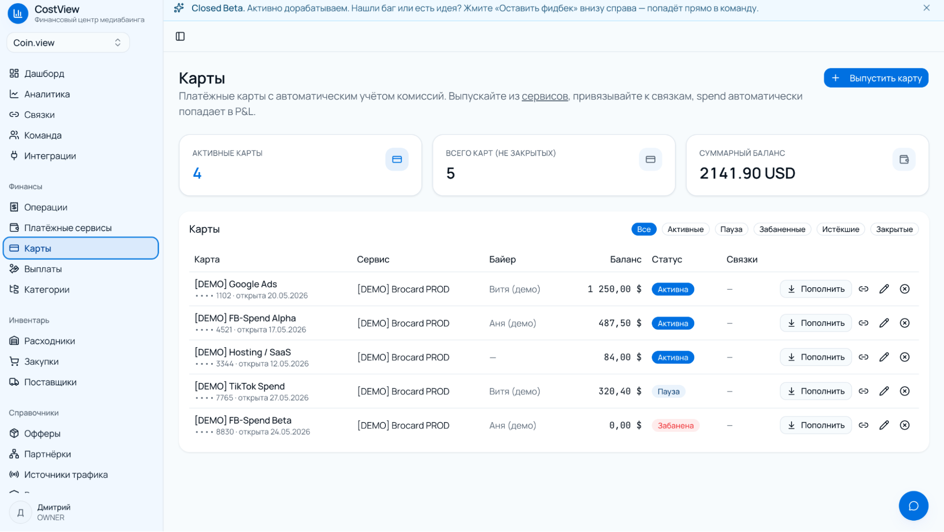Top up the FB-Spend Alpha card
This screenshot has width=944, height=532.
[x=816, y=323]
